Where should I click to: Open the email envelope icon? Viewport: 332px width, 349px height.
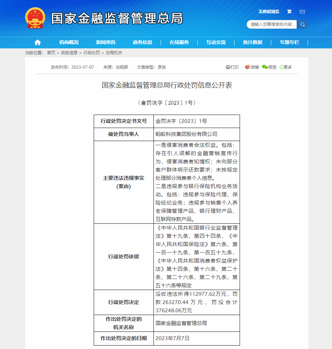[x=302, y=12]
